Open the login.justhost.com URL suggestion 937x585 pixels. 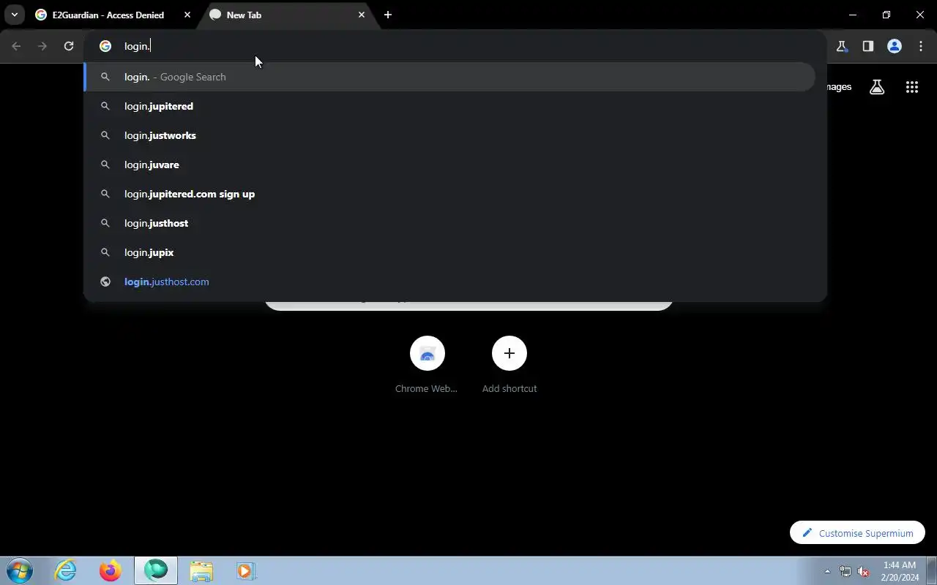click(449, 282)
